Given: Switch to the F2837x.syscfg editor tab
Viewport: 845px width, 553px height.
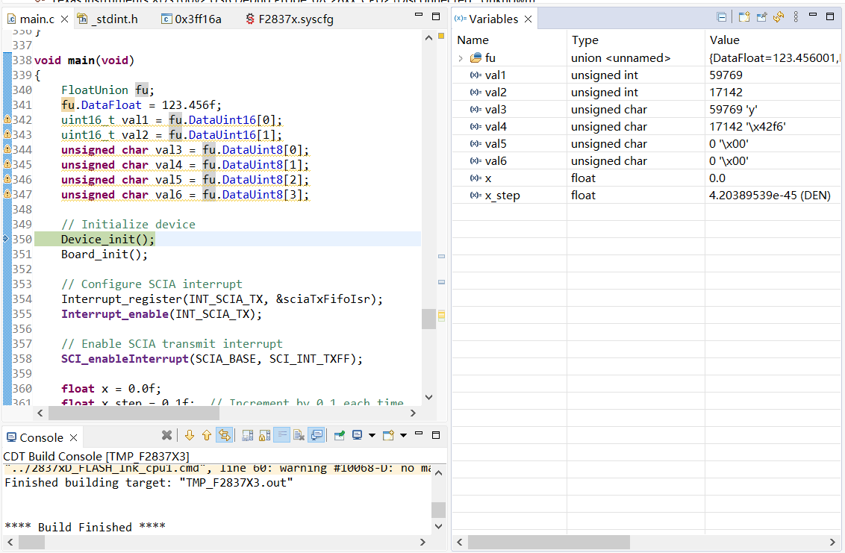Looking at the screenshot, I should [295, 19].
